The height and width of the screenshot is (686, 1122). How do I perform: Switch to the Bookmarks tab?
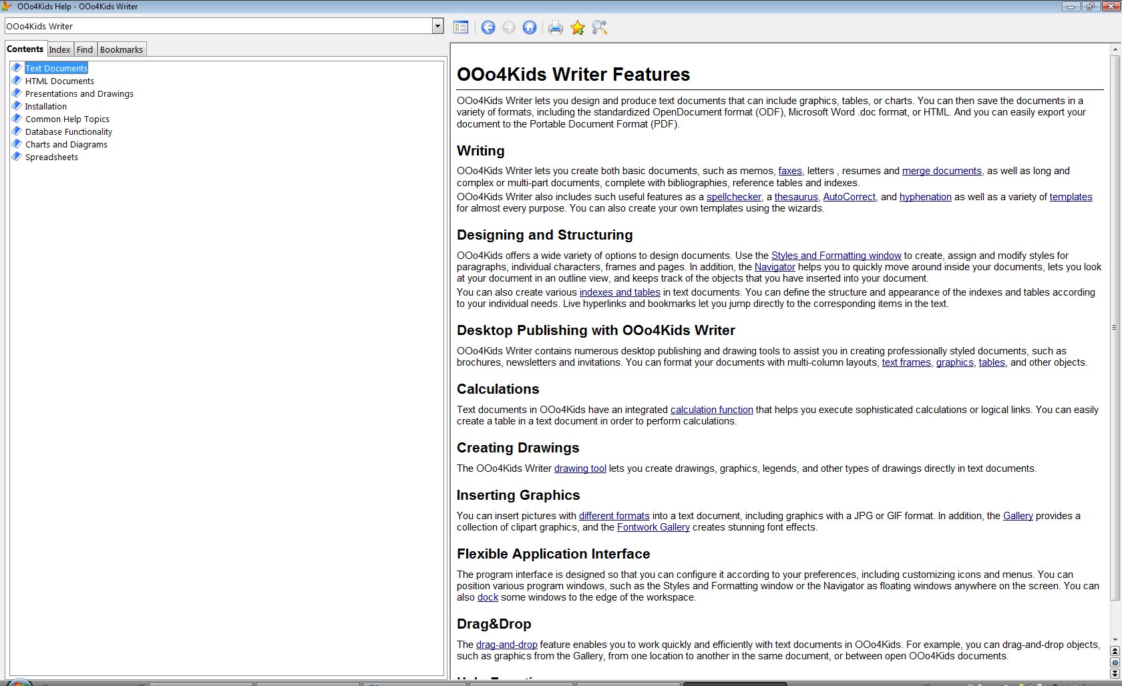coord(122,49)
